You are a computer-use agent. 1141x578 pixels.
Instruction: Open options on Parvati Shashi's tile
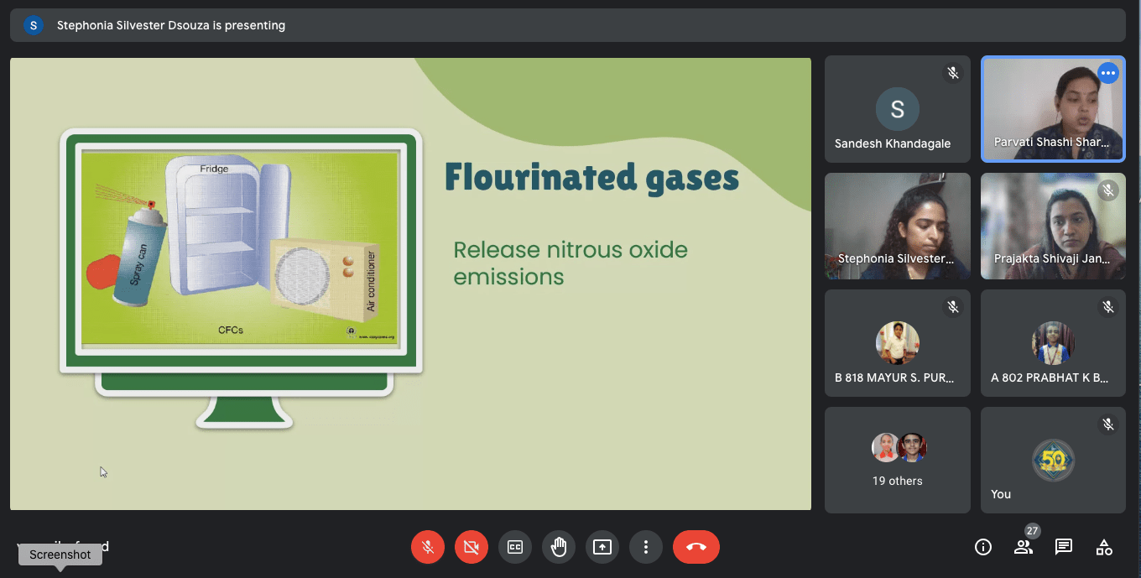click(1108, 73)
